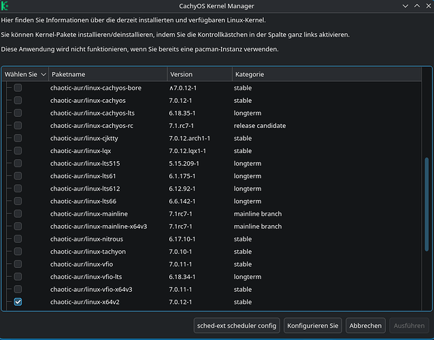
Task: Enable the linux-vfio-lts checkbox
Action: click(18, 277)
